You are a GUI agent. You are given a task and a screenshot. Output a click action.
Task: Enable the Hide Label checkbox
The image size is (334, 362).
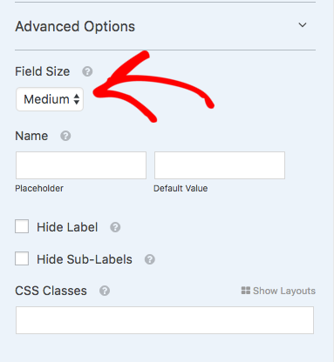(x=22, y=226)
